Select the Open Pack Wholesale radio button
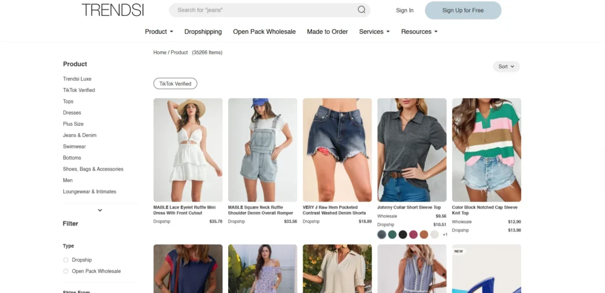605x293 pixels. tap(66, 271)
